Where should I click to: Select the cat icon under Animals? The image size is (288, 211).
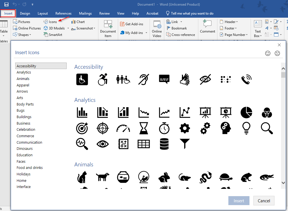click(x=82, y=177)
